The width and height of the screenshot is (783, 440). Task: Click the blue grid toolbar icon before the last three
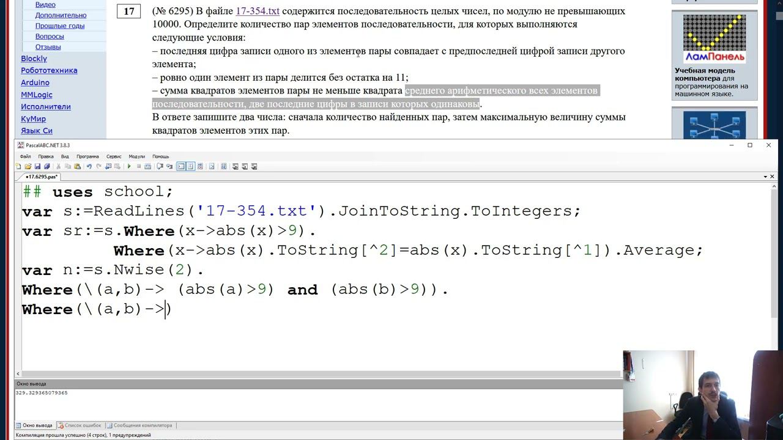pos(223,166)
